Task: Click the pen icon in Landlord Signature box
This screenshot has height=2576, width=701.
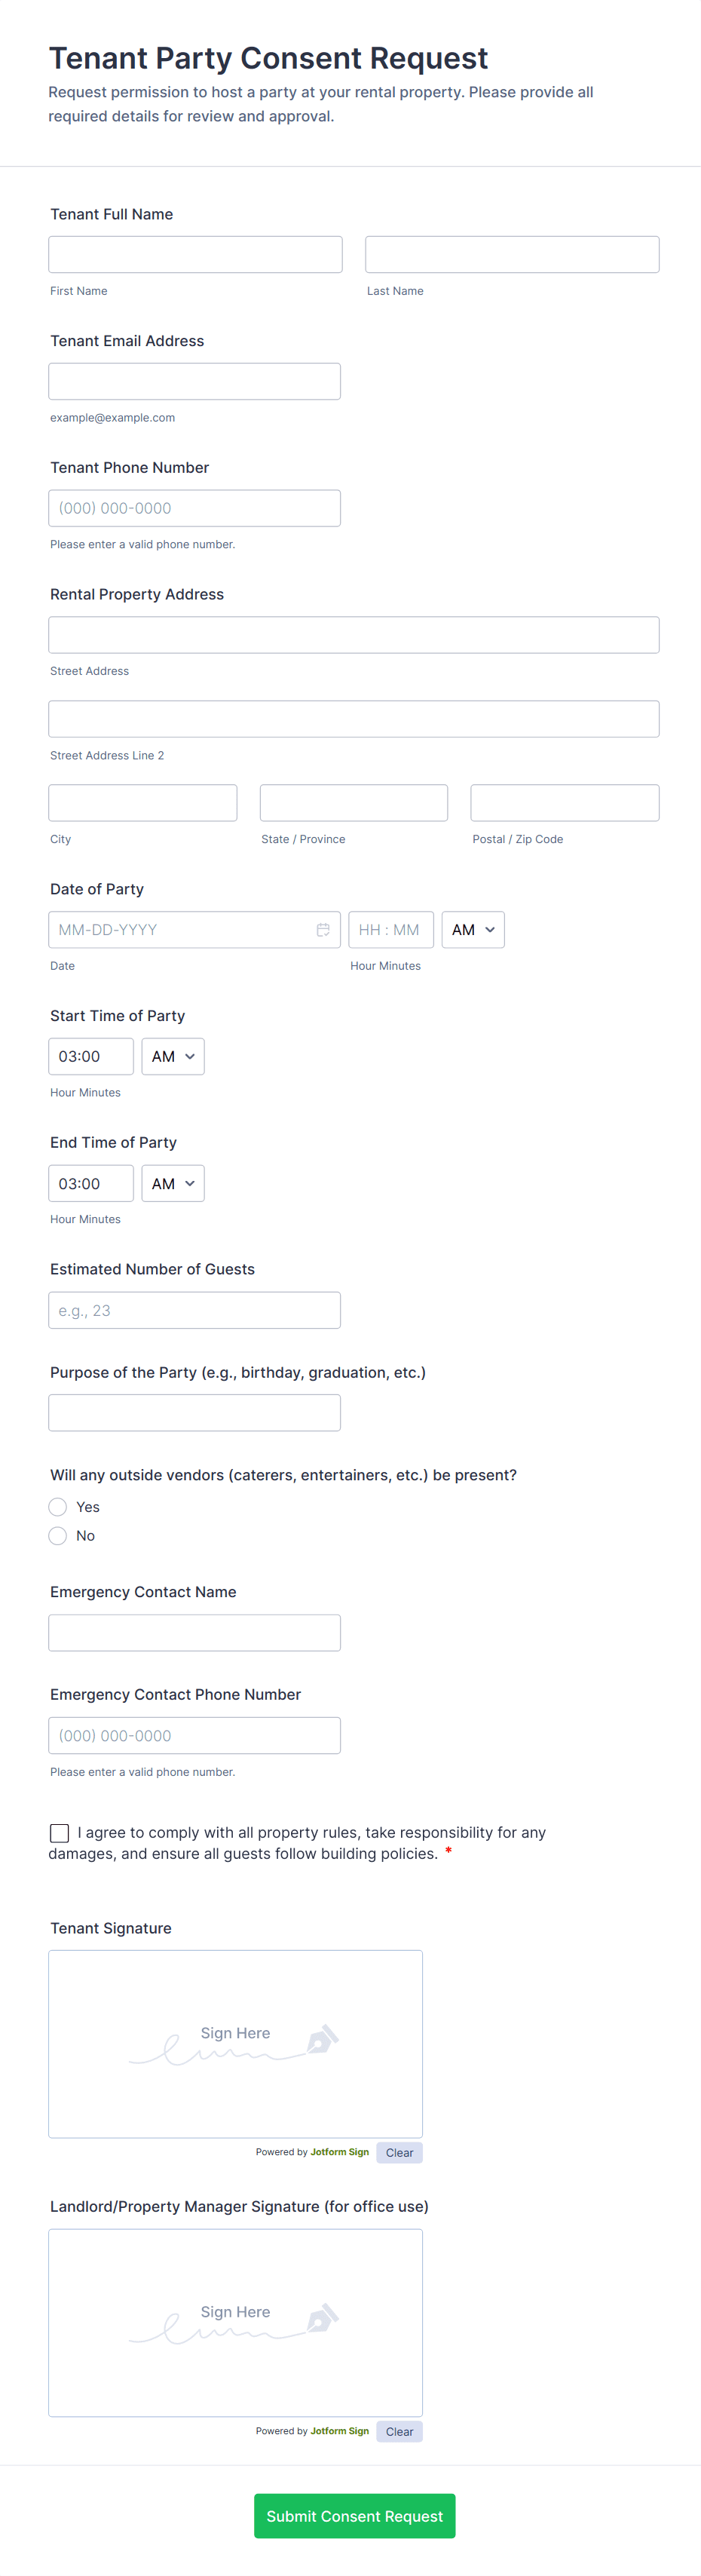Action: click(322, 2318)
